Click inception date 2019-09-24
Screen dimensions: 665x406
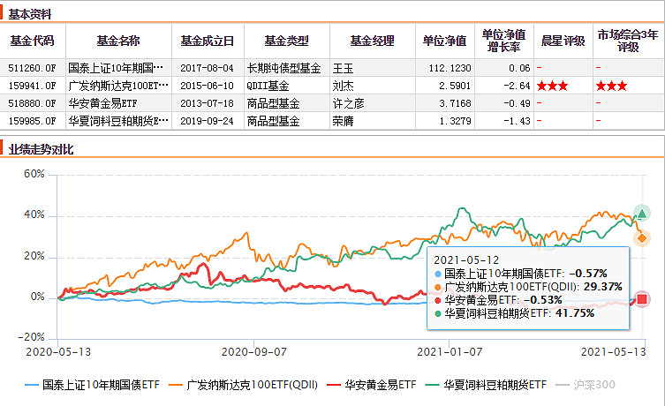tap(207, 121)
